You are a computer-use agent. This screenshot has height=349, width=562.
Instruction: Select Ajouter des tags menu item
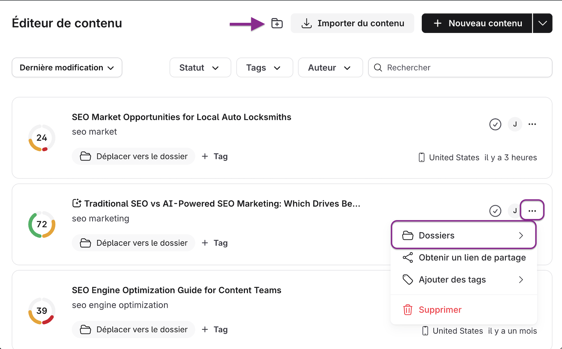pyautogui.click(x=463, y=279)
